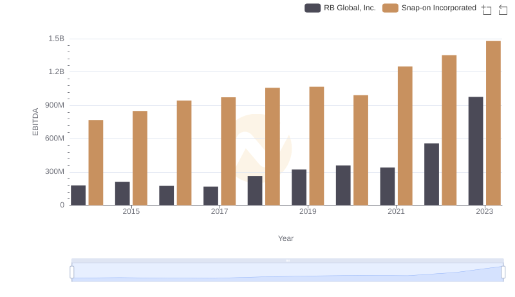
Task: Click the zoom reset icon
Action: coord(503,10)
